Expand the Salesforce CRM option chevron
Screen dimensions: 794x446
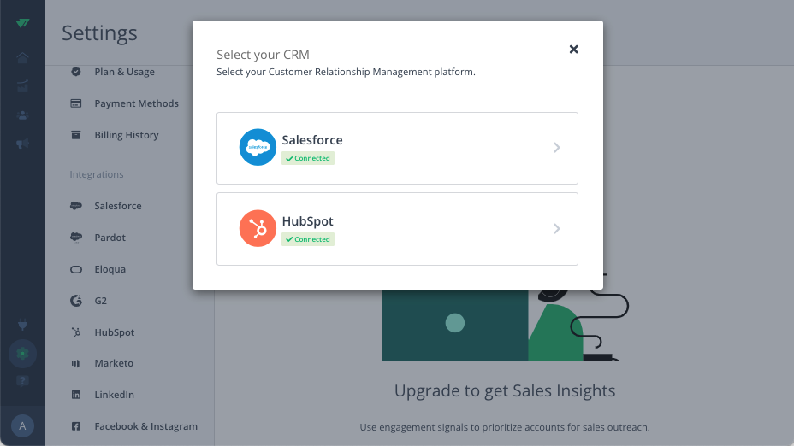pyautogui.click(x=556, y=148)
